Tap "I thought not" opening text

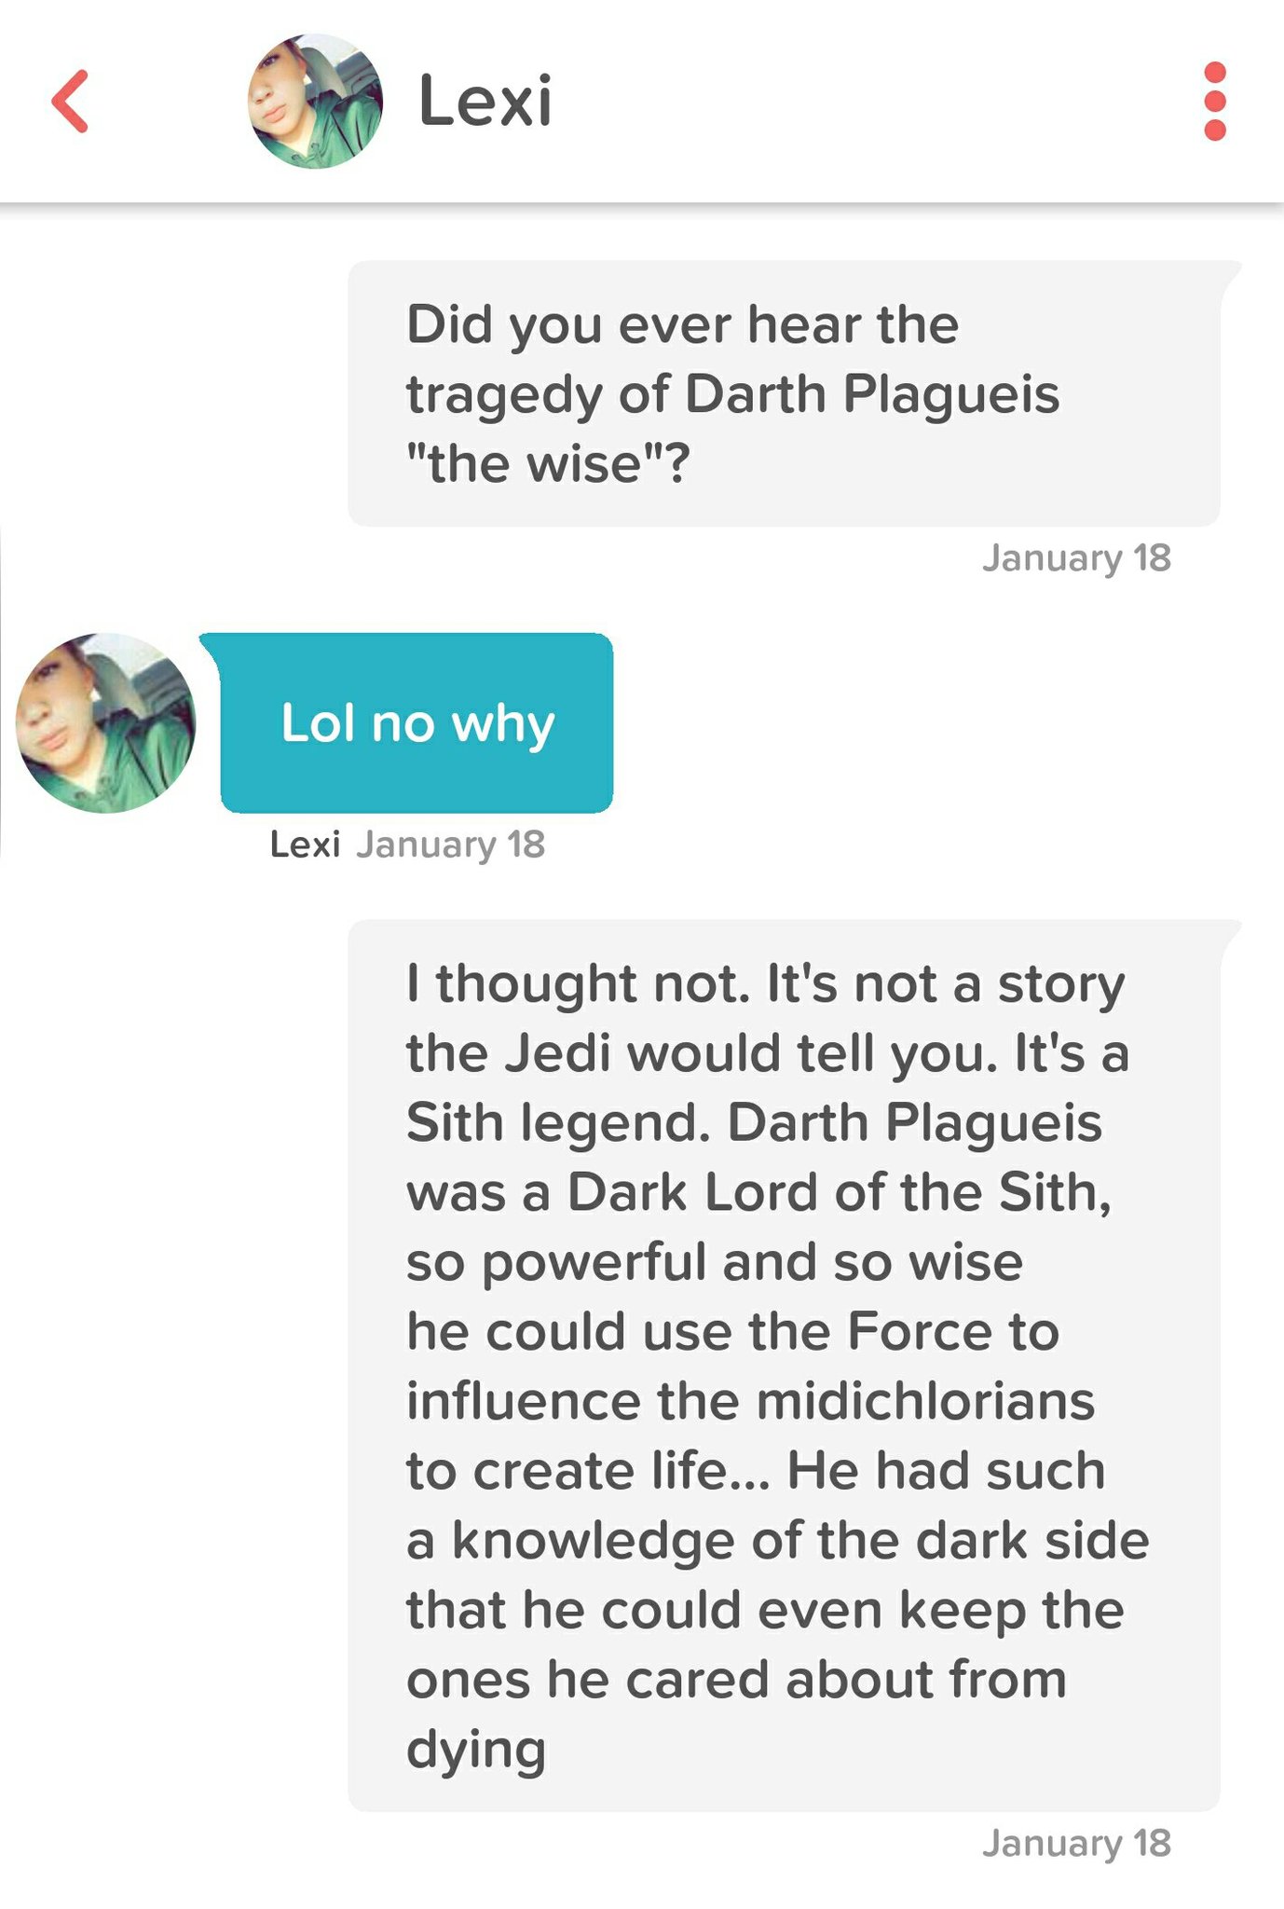(x=578, y=984)
